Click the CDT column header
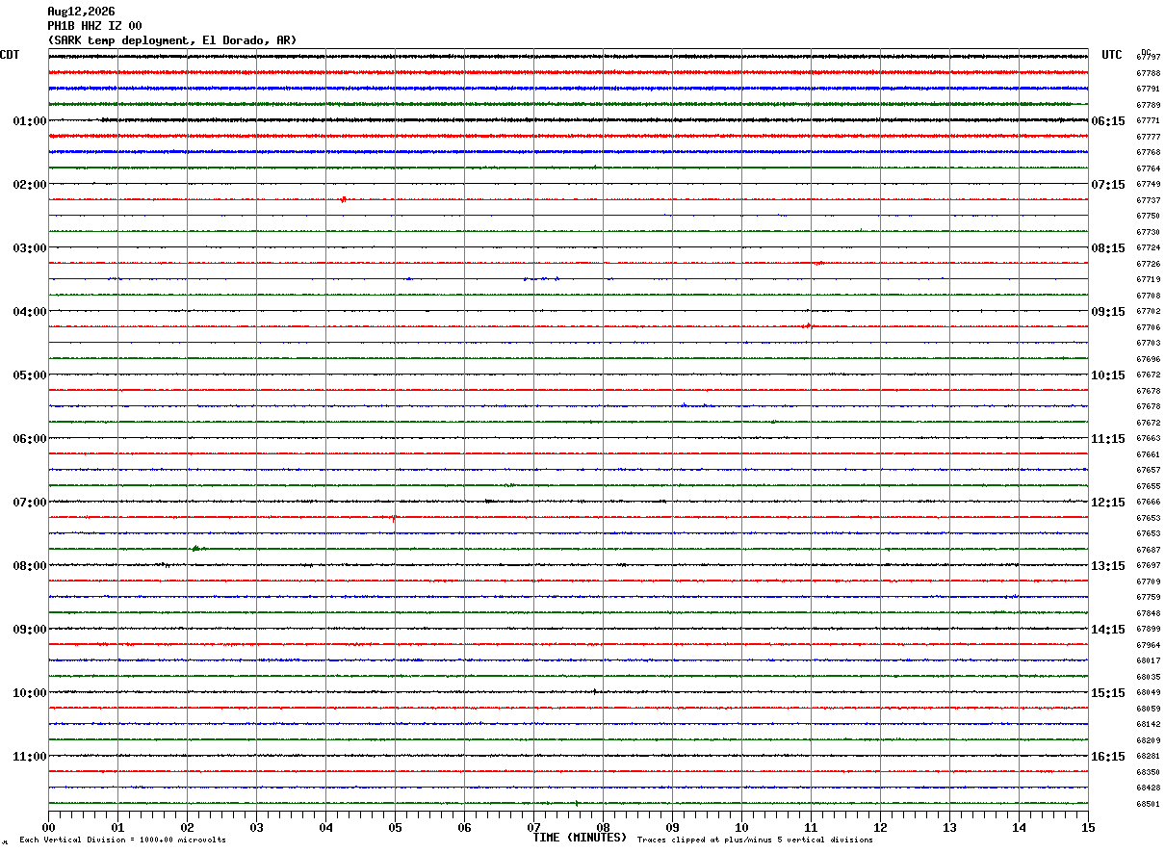 click(x=10, y=55)
